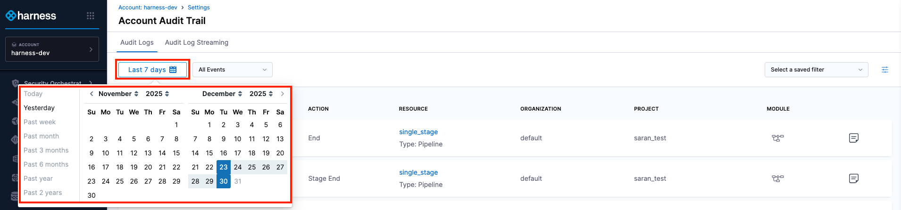Viewport: 901px width, 210px height.
Task: Open the December month selector
Action: click(x=222, y=94)
